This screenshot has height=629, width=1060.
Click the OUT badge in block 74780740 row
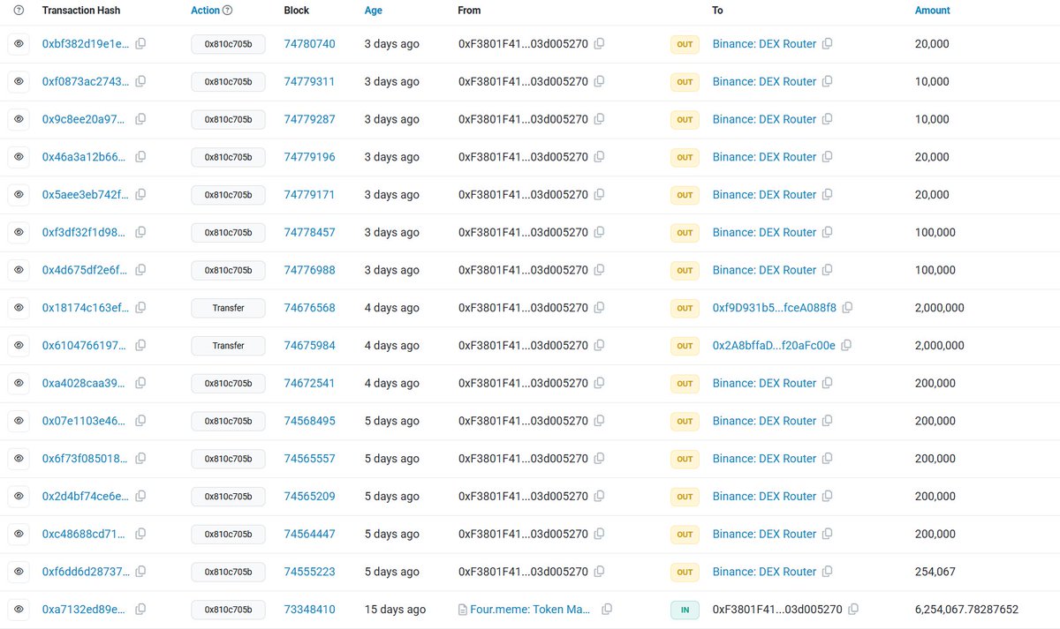685,44
